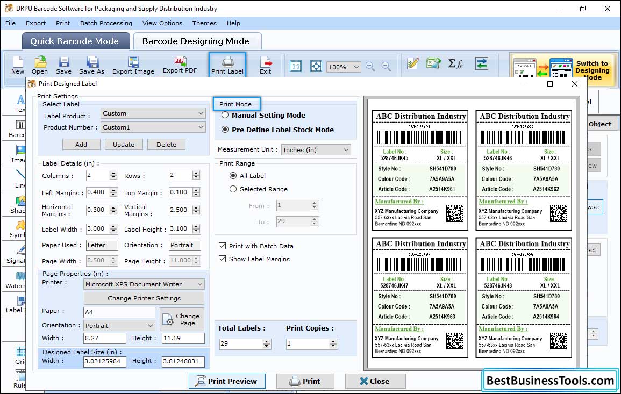This screenshot has width=621, height=394.
Task: Increase the Columns stepper value
Action: coord(113,173)
